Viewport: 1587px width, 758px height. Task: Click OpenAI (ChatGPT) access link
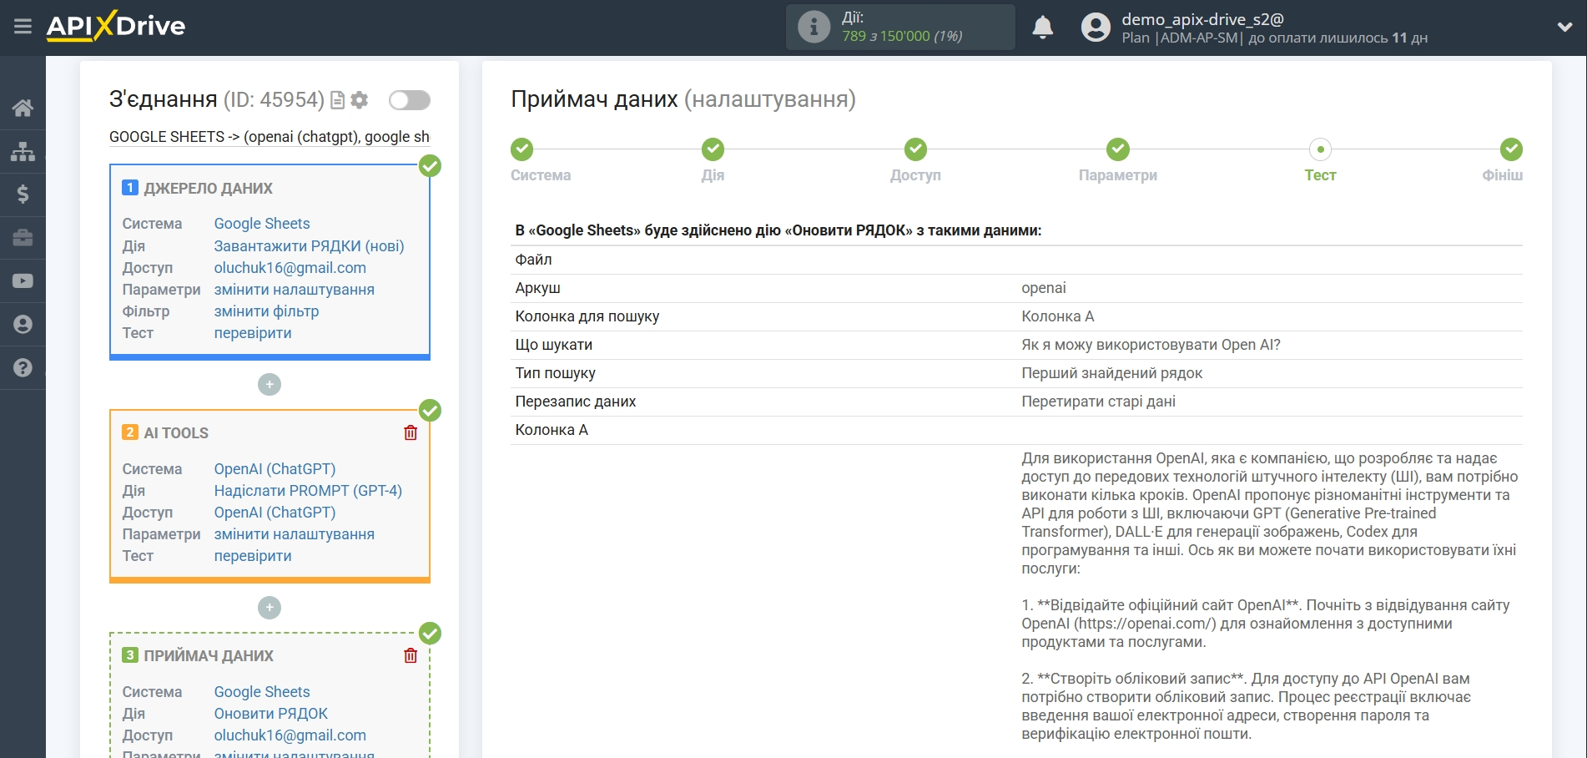tap(275, 513)
